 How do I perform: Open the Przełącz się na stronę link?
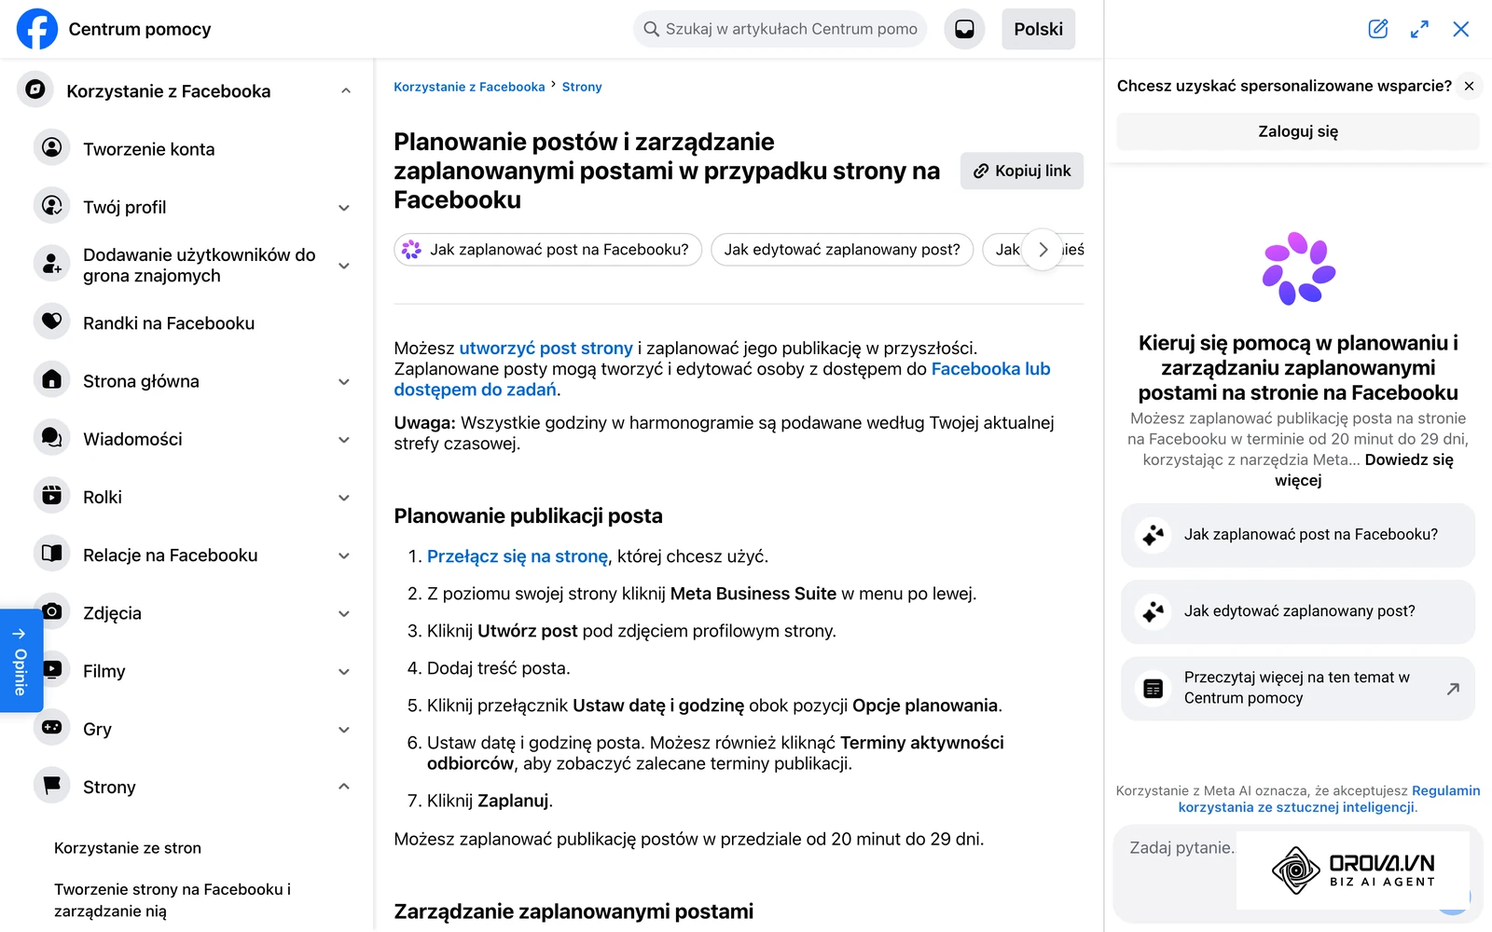518,556
